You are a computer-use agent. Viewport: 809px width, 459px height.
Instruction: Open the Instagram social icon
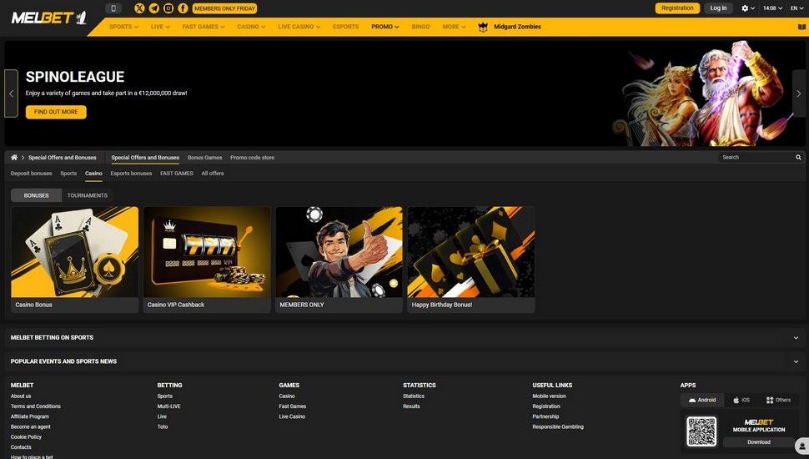pos(168,8)
